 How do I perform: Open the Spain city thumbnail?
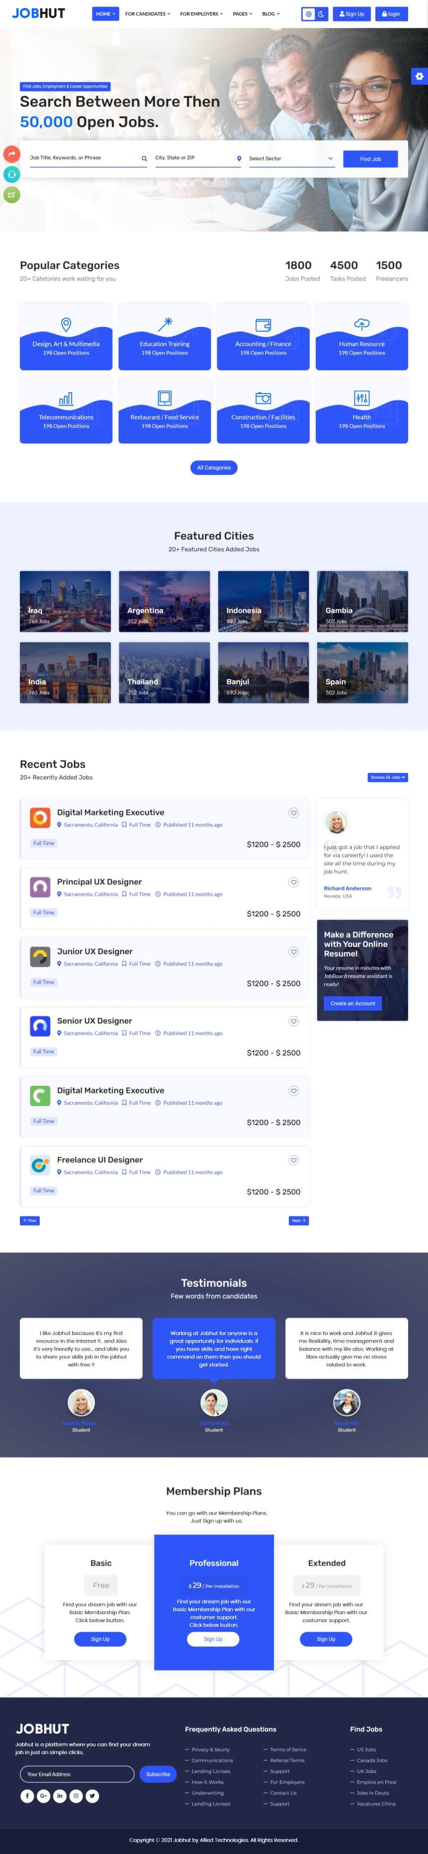pyautogui.click(x=362, y=672)
